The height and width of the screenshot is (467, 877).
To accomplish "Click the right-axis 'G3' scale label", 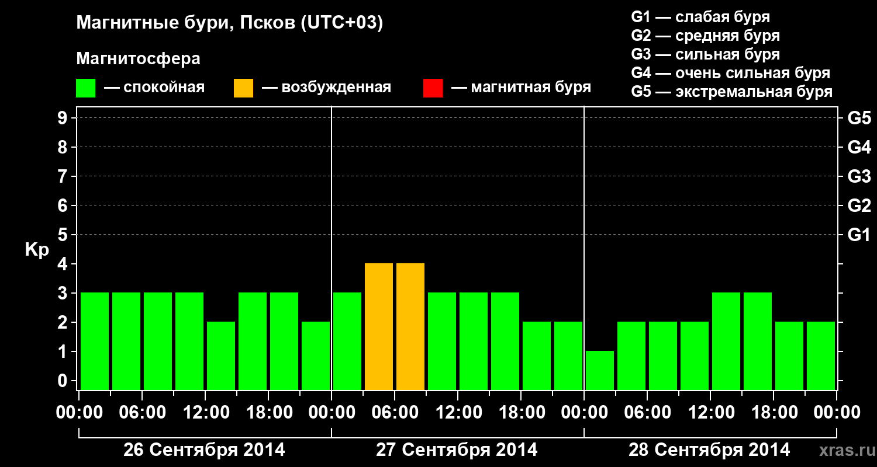I will click(859, 176).
